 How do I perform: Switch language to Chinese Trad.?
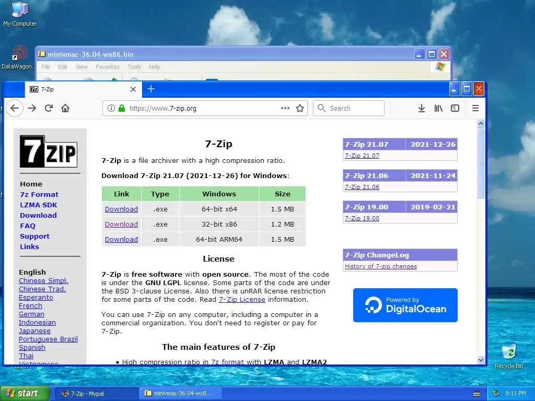42,289
